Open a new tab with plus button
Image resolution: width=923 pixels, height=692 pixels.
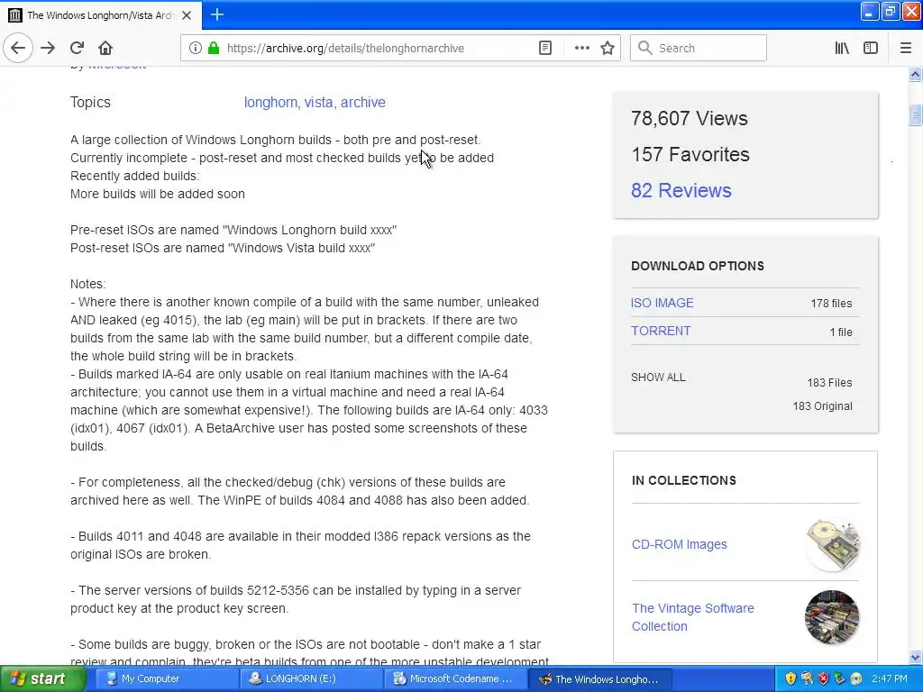point(216,14)
